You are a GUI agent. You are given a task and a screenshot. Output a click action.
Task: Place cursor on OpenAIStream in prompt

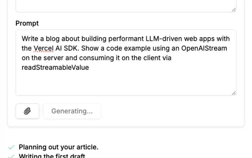click(204, 48)
